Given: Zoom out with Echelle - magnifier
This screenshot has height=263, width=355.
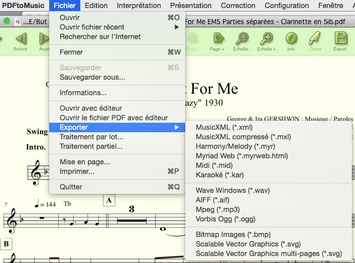Looking at the screenshot, I should click(242, 39).
